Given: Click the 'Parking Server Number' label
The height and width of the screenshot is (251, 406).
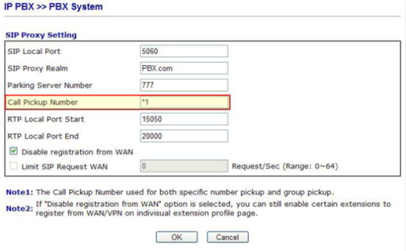Looking at the screenshot, I should pyautogui.click(x=49, y=85).
